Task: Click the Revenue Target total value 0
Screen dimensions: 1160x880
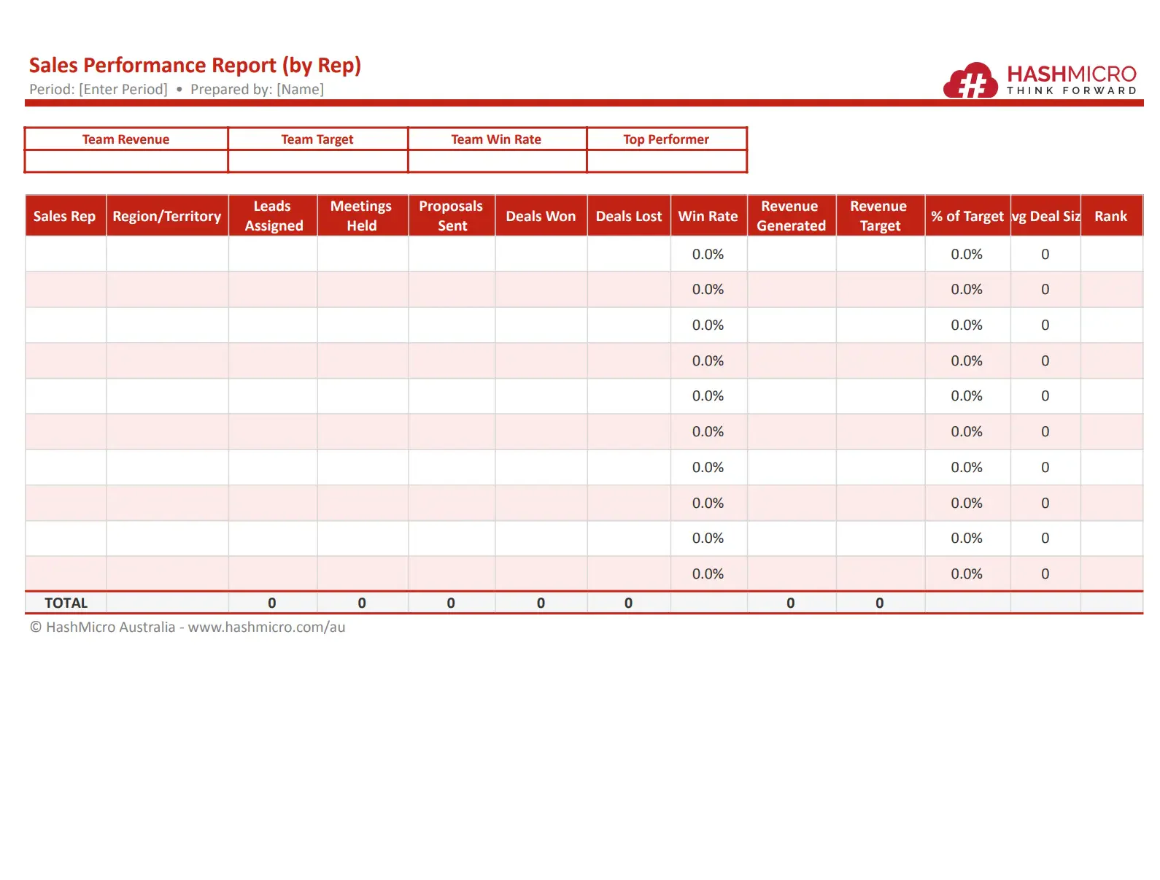Action: pyautogui.click(x=880, y=603)
